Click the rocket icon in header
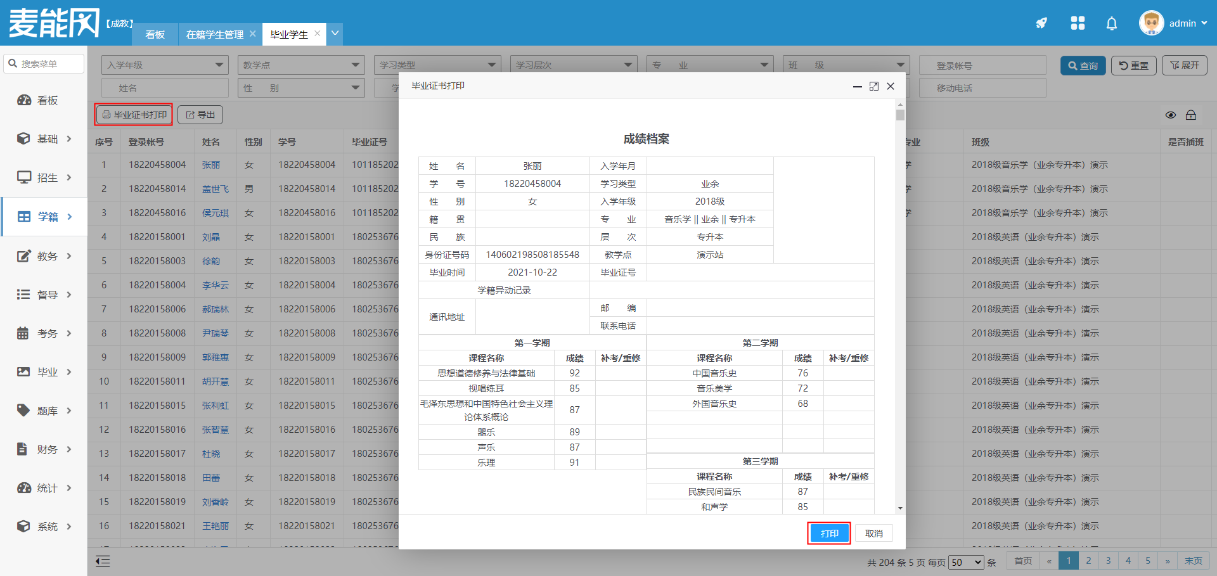The image size is (1217, 576). (1041, 23)
